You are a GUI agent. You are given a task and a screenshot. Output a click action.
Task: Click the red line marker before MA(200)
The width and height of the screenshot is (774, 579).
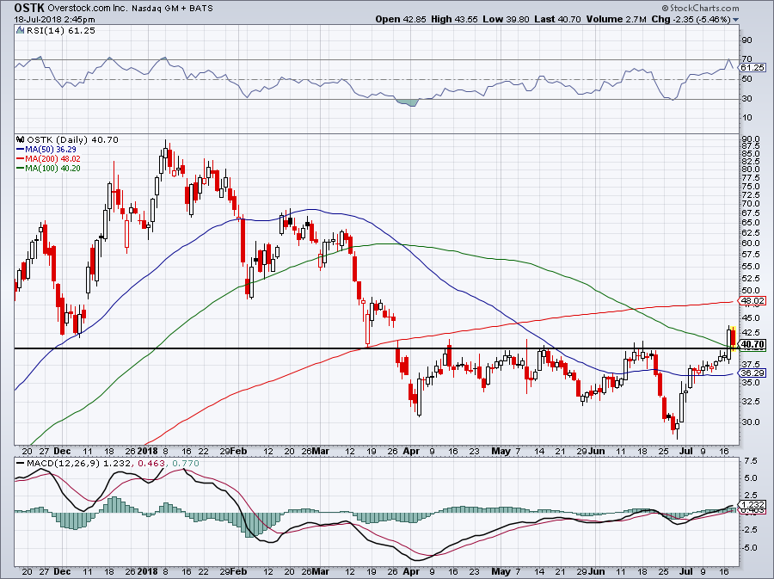point(21,159)
